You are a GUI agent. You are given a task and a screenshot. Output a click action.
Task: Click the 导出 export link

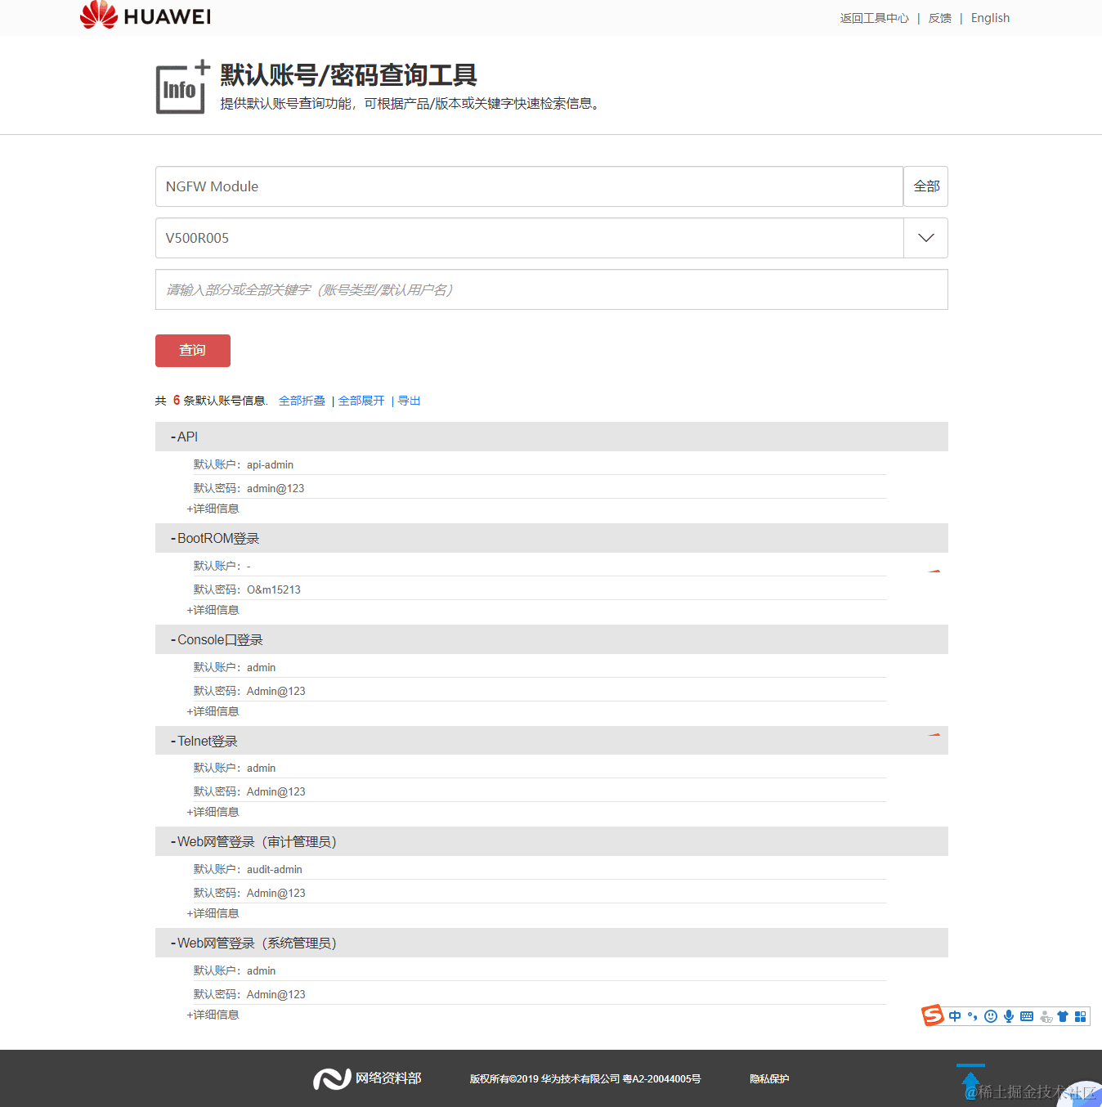point(409,401)
